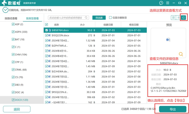Uncheck the select-all checkbox beside 名称
The image size is (189, 114).
coord(46,25)
